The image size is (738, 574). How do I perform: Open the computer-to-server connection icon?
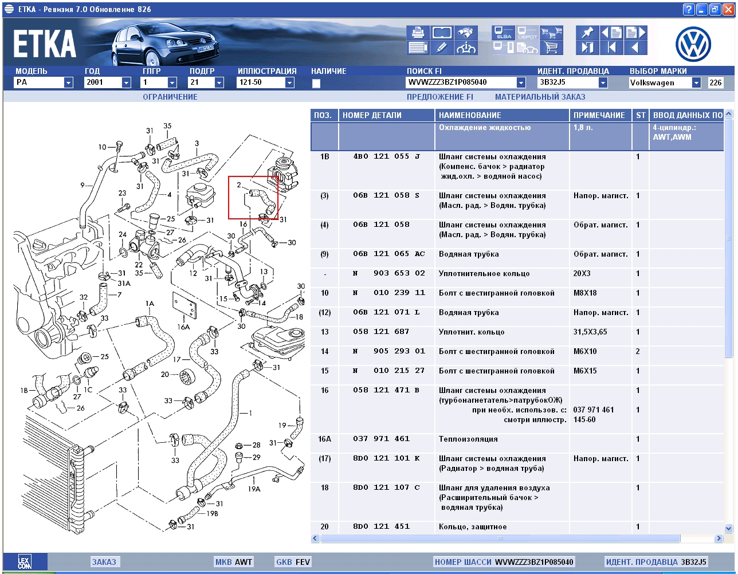click(x=503, y=48)
